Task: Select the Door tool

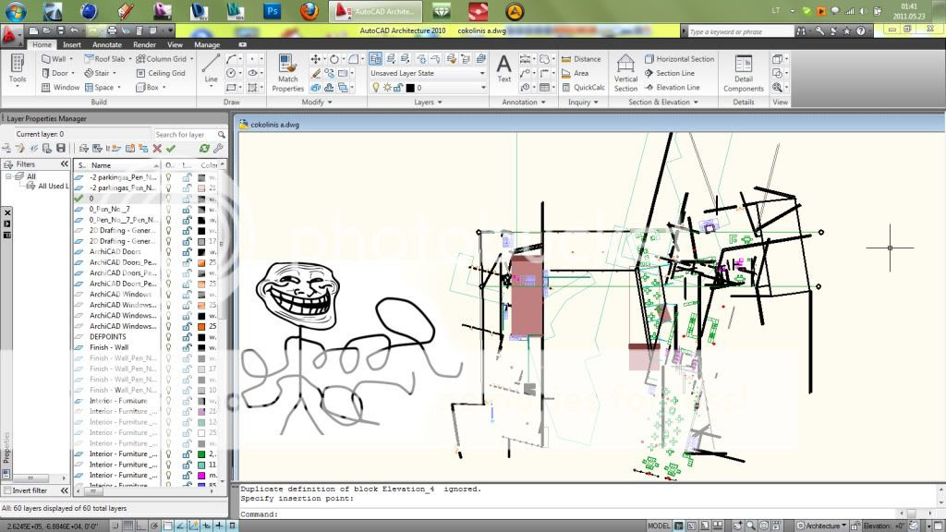Action: pos(56,73)
